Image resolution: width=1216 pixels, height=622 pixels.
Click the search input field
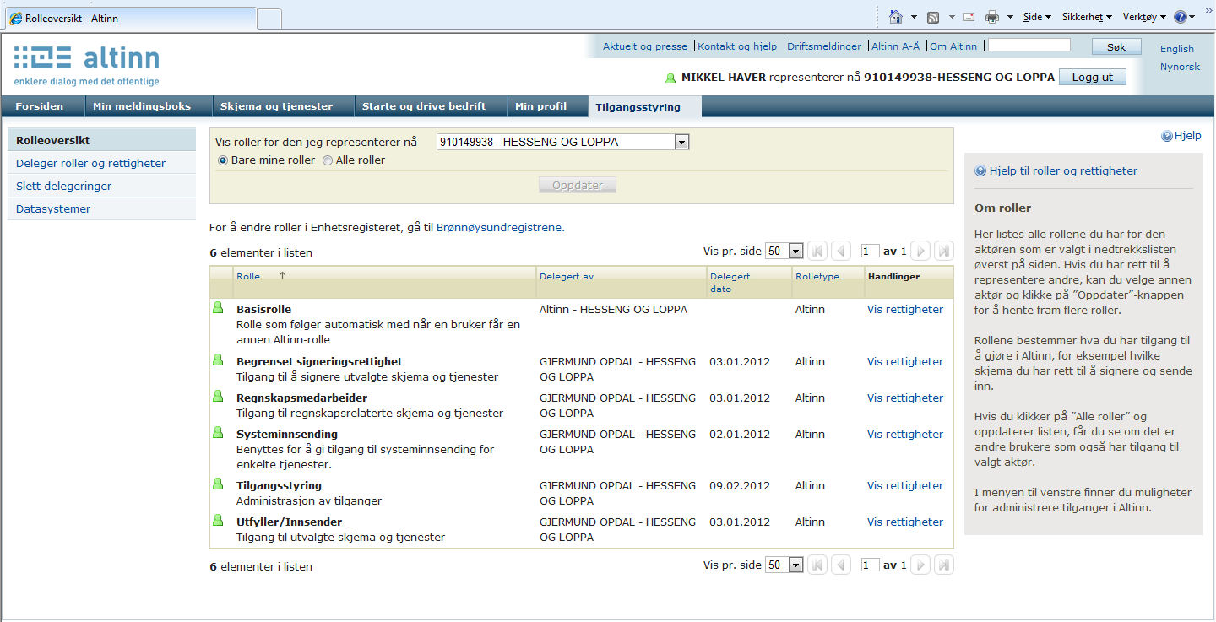(x=1029, y=45)
